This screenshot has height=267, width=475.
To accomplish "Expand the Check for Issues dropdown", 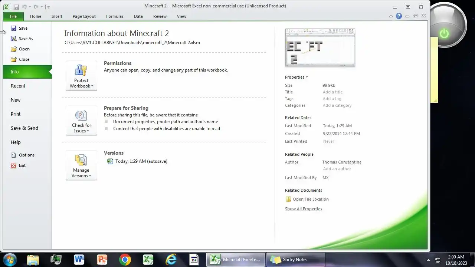I will 81,121.
